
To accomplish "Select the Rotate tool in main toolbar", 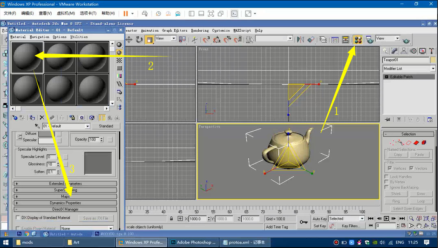I will [139, 40].
